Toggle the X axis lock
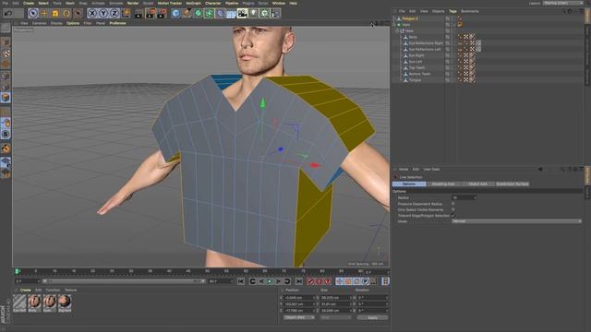Viewport: 591px width, 332px height. [x=92, y=14]
